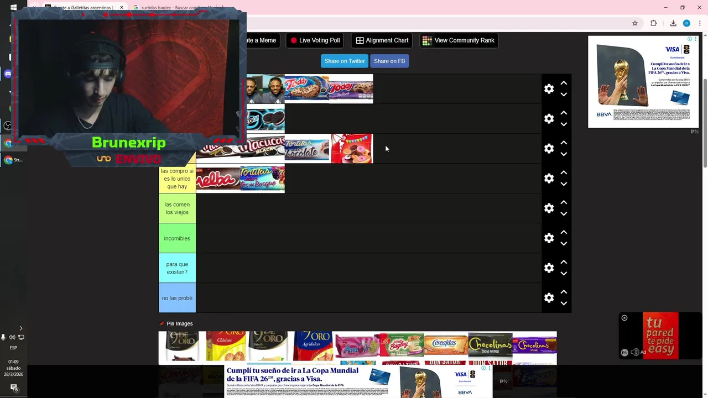Open settings for 'las comen los viejos' row
Screen dimensions: 708x398
pyautogui.click(x=549, y=208)
